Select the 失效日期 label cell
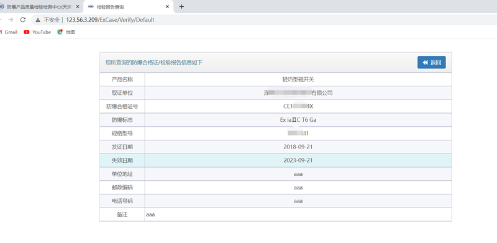Viewport: 497px width, 243px height. pyautogui.click(x=122, y=160)
